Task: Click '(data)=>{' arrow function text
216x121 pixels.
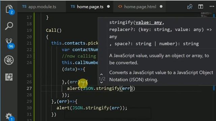Action: pyautogui.click(x=74, y=69)
